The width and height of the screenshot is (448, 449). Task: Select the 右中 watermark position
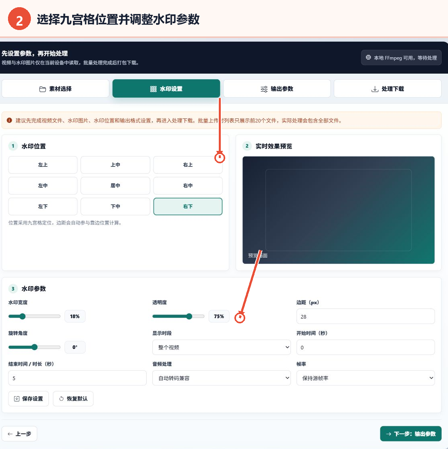[x=188, y=186]
